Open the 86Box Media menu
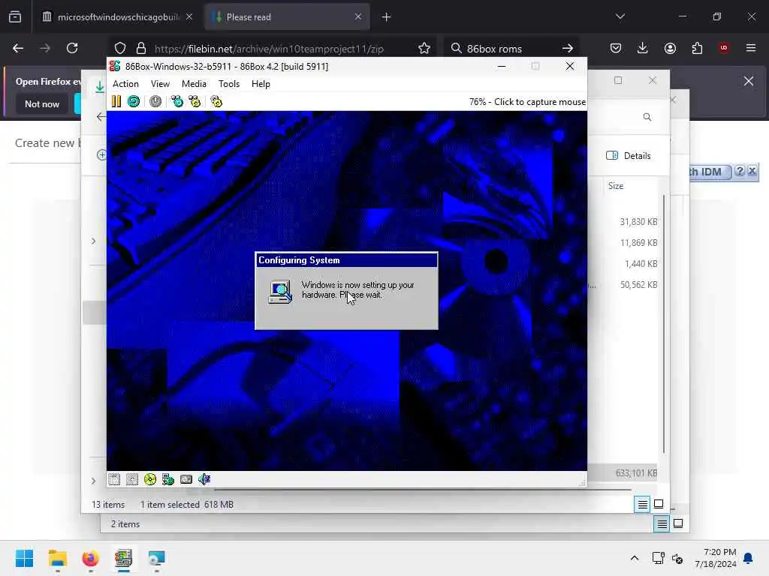The width and height of the screenshot is (769, 576). click(195, 84)
